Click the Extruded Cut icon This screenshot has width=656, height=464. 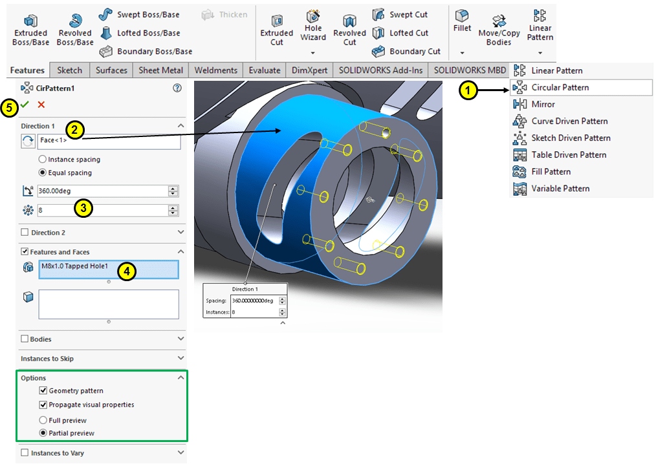[276, 22]
